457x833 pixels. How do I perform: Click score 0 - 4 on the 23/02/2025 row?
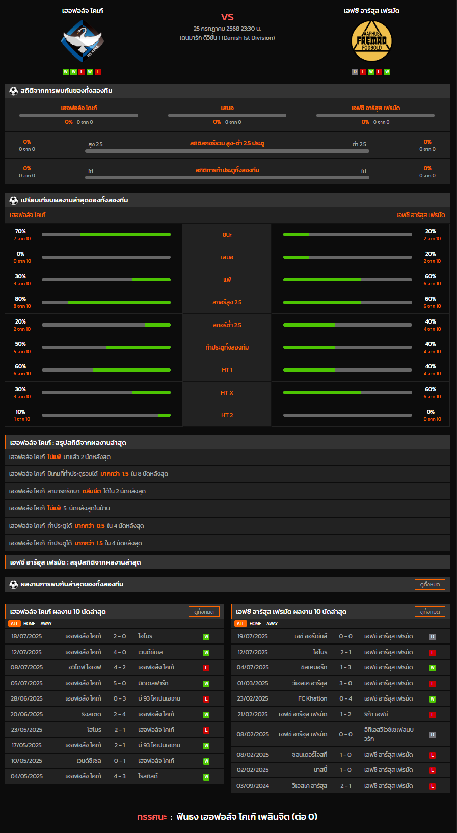point(346,698)
